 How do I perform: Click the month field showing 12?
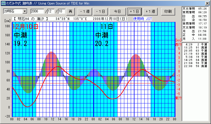pyautogui.click(x=51, y=11)
